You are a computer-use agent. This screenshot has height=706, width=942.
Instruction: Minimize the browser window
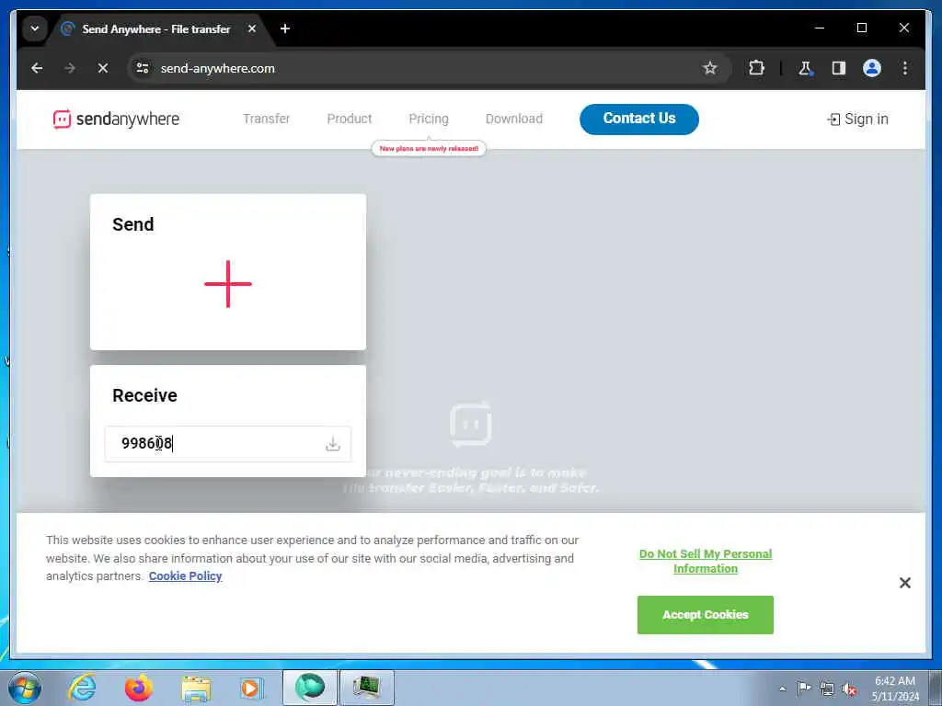tap(820, 28)
